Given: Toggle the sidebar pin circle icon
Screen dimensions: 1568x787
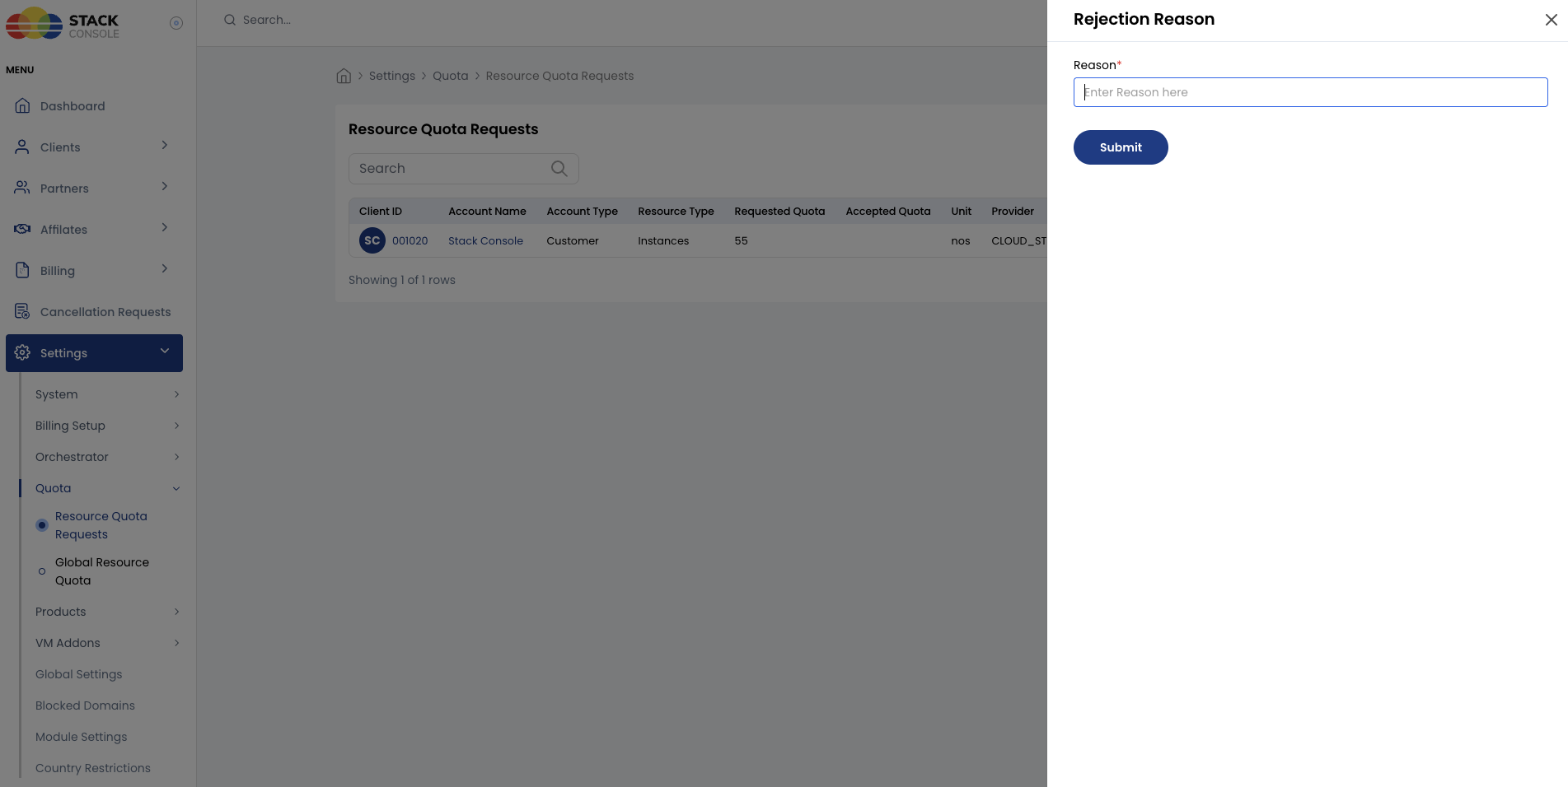Looking at the screenshot, I should pos(176,23).
